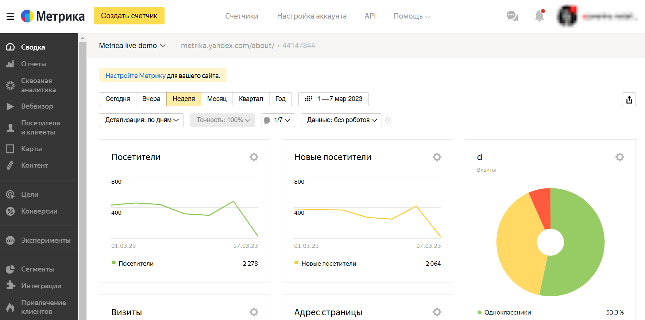Open the Счетчики tab

point(242,16)
